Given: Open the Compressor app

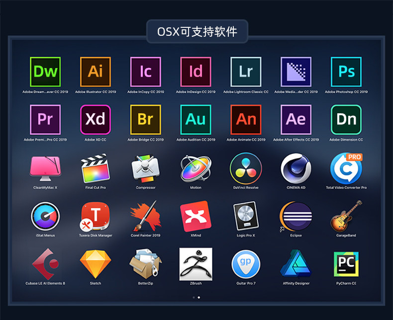Looking at the screenshot, I should 146,168.
